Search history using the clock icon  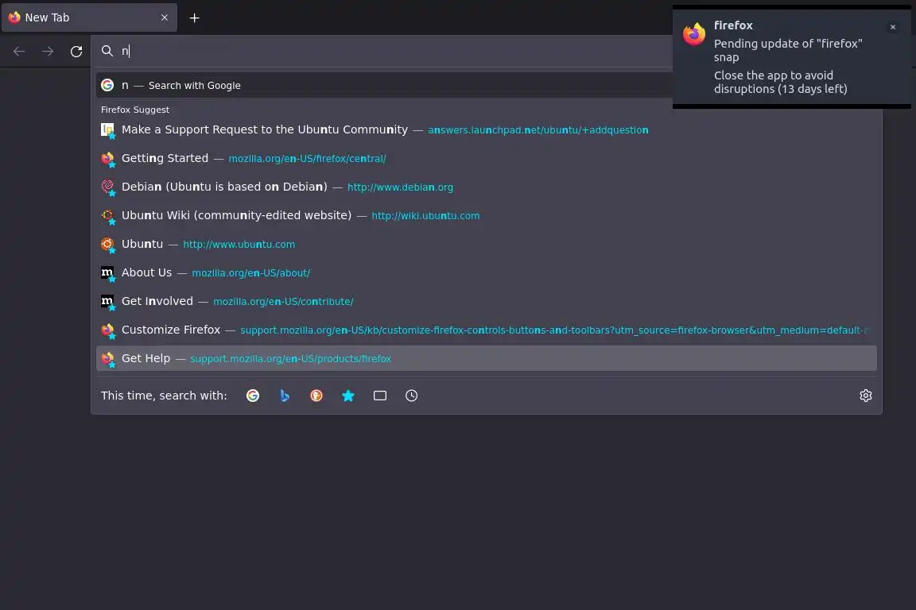click(412, 396)
